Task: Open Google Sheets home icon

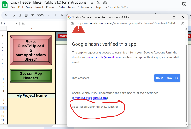Action: tap(5, 5)
